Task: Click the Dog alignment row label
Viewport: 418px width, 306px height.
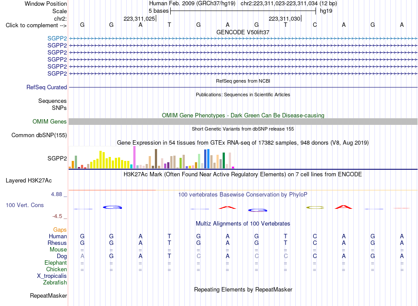Action: click(62, 256)
